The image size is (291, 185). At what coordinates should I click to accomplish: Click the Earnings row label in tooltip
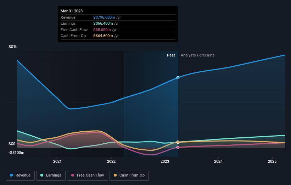click(x=68, y=23)
